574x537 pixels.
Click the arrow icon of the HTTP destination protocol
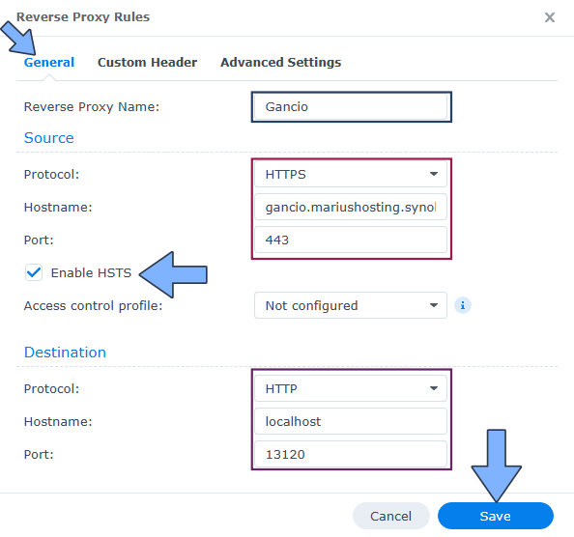[434, 388]
